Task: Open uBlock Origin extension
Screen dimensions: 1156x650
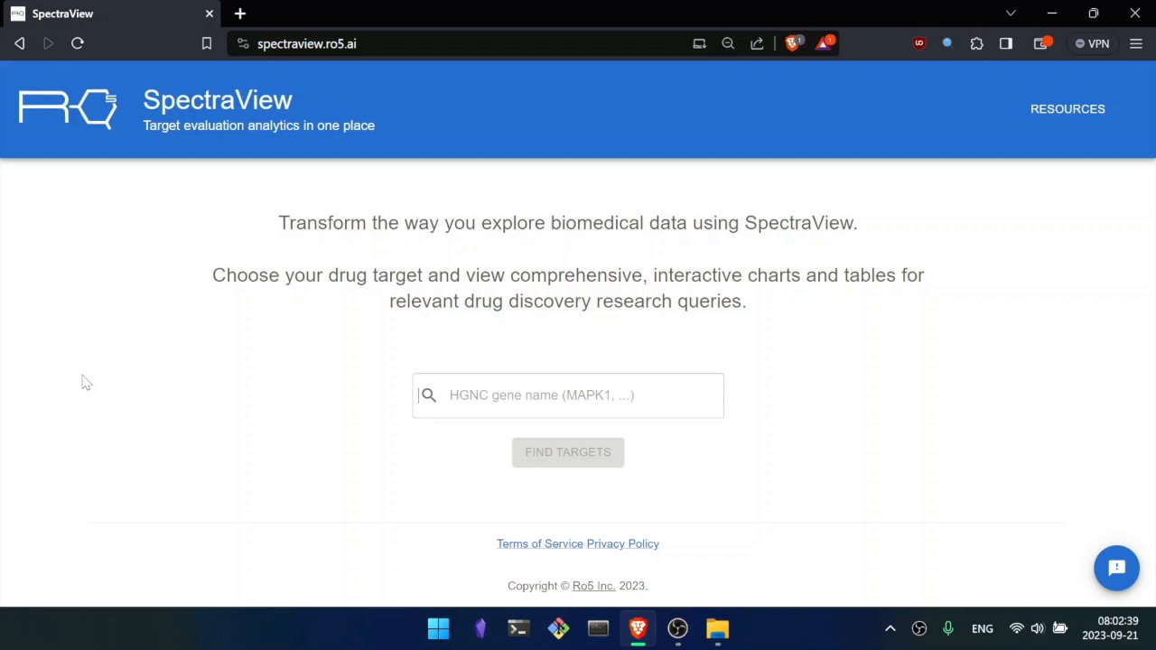Action: (x=919, y=43)
